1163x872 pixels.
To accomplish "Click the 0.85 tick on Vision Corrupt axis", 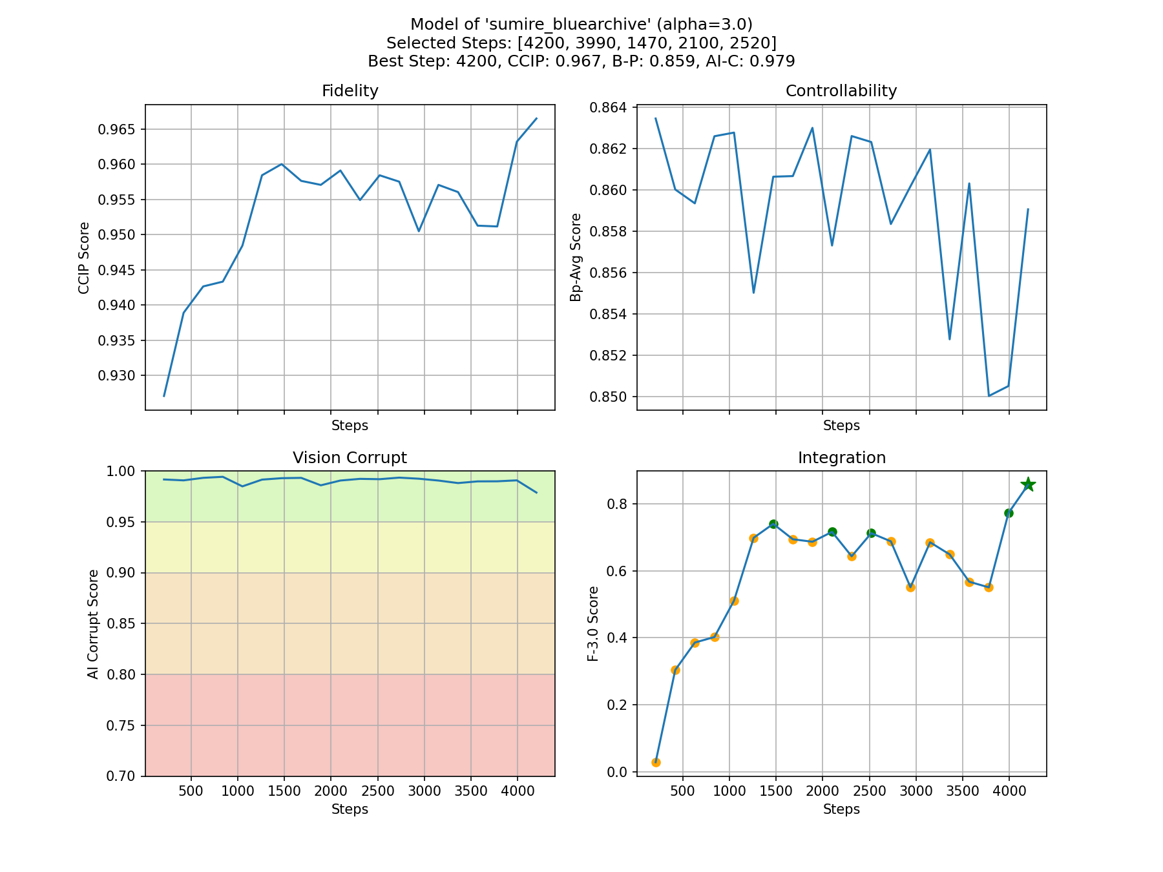I will (x=121, y=624).
